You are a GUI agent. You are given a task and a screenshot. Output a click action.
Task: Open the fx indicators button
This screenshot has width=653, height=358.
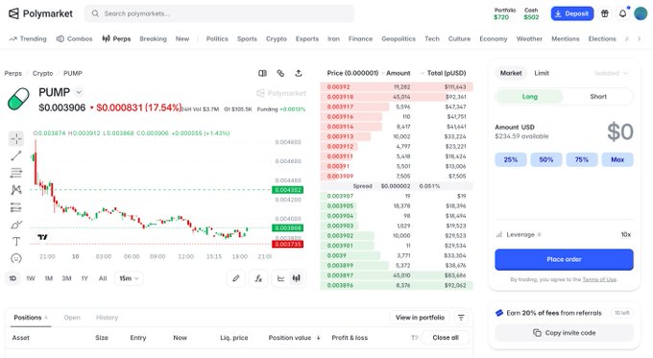[x=258, y=278]
